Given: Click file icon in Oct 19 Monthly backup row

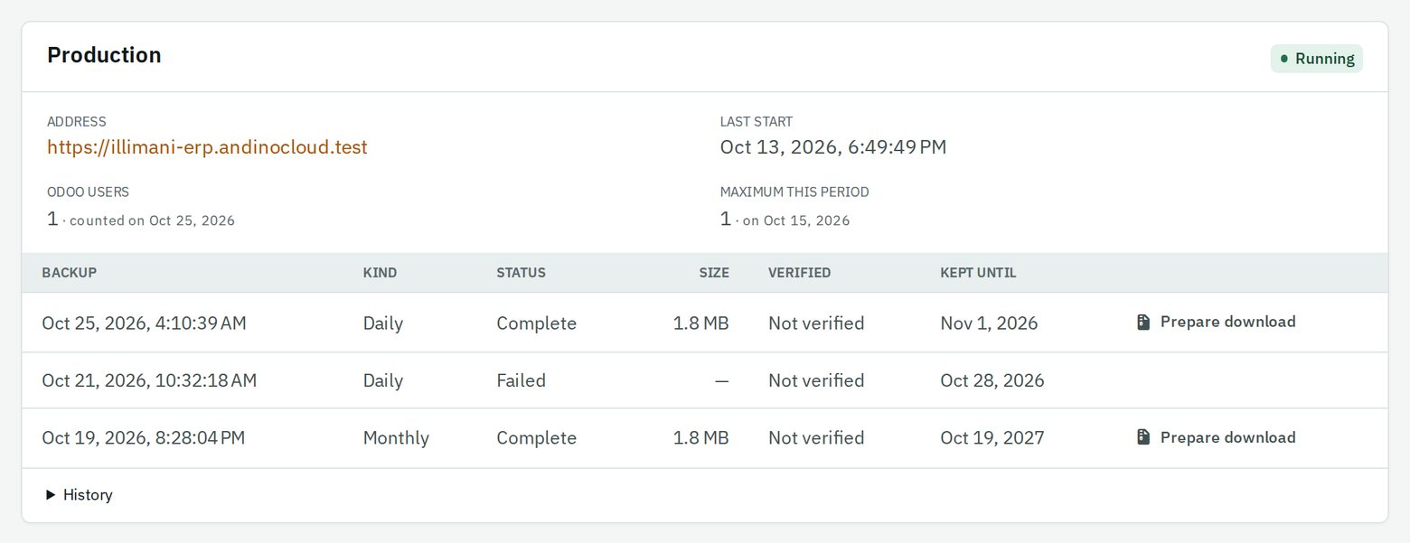Looking at the screenshot, I should point(1143,437).
